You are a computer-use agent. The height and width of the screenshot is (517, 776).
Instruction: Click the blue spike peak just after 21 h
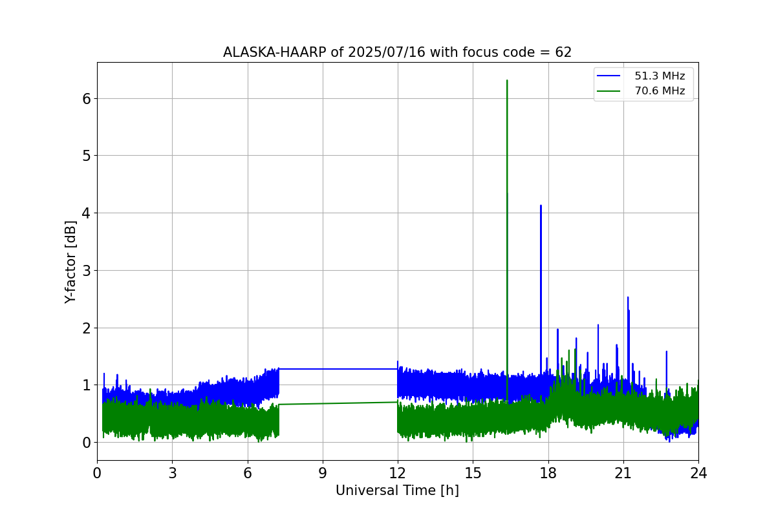628,297
